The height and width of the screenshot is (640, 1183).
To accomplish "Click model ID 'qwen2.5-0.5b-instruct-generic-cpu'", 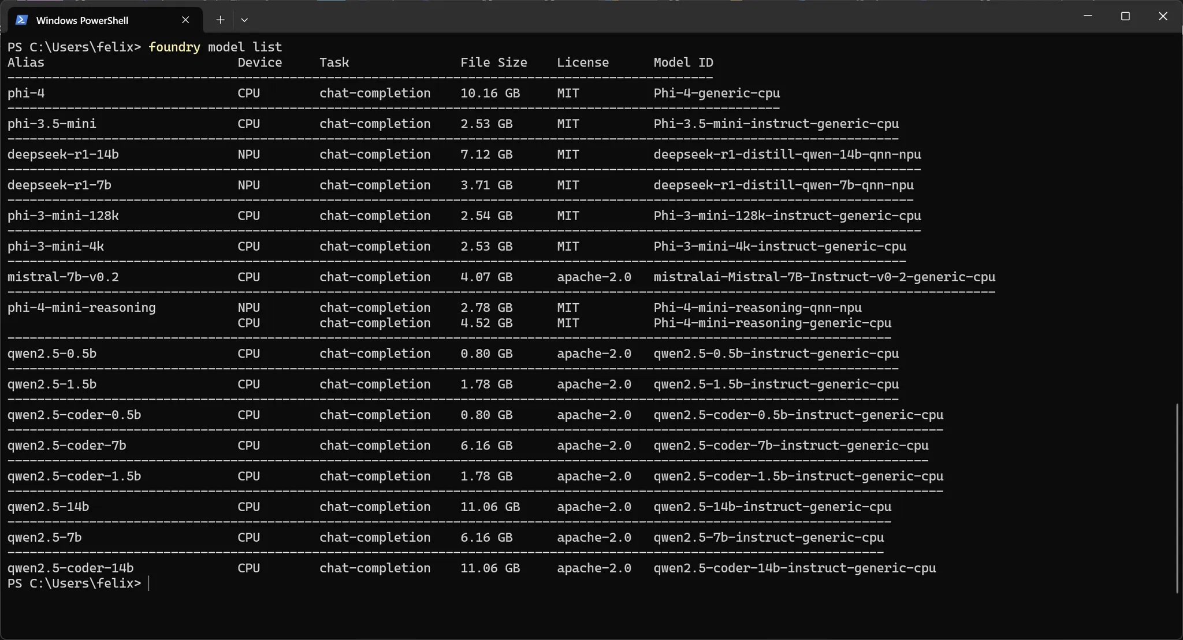I will coord(776,354).
